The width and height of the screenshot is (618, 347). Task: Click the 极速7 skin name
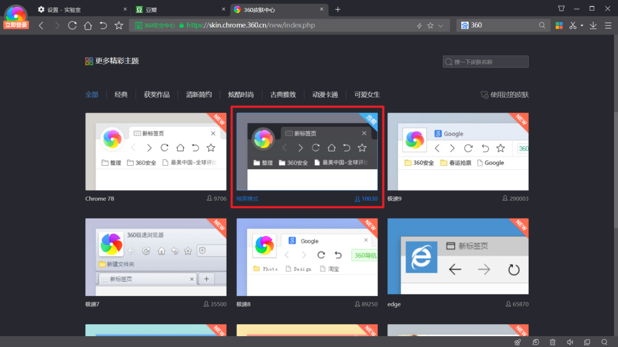(x=92, y=304)
